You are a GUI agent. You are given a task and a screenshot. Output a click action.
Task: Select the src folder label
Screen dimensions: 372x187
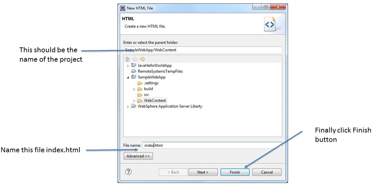coord(146,95)
